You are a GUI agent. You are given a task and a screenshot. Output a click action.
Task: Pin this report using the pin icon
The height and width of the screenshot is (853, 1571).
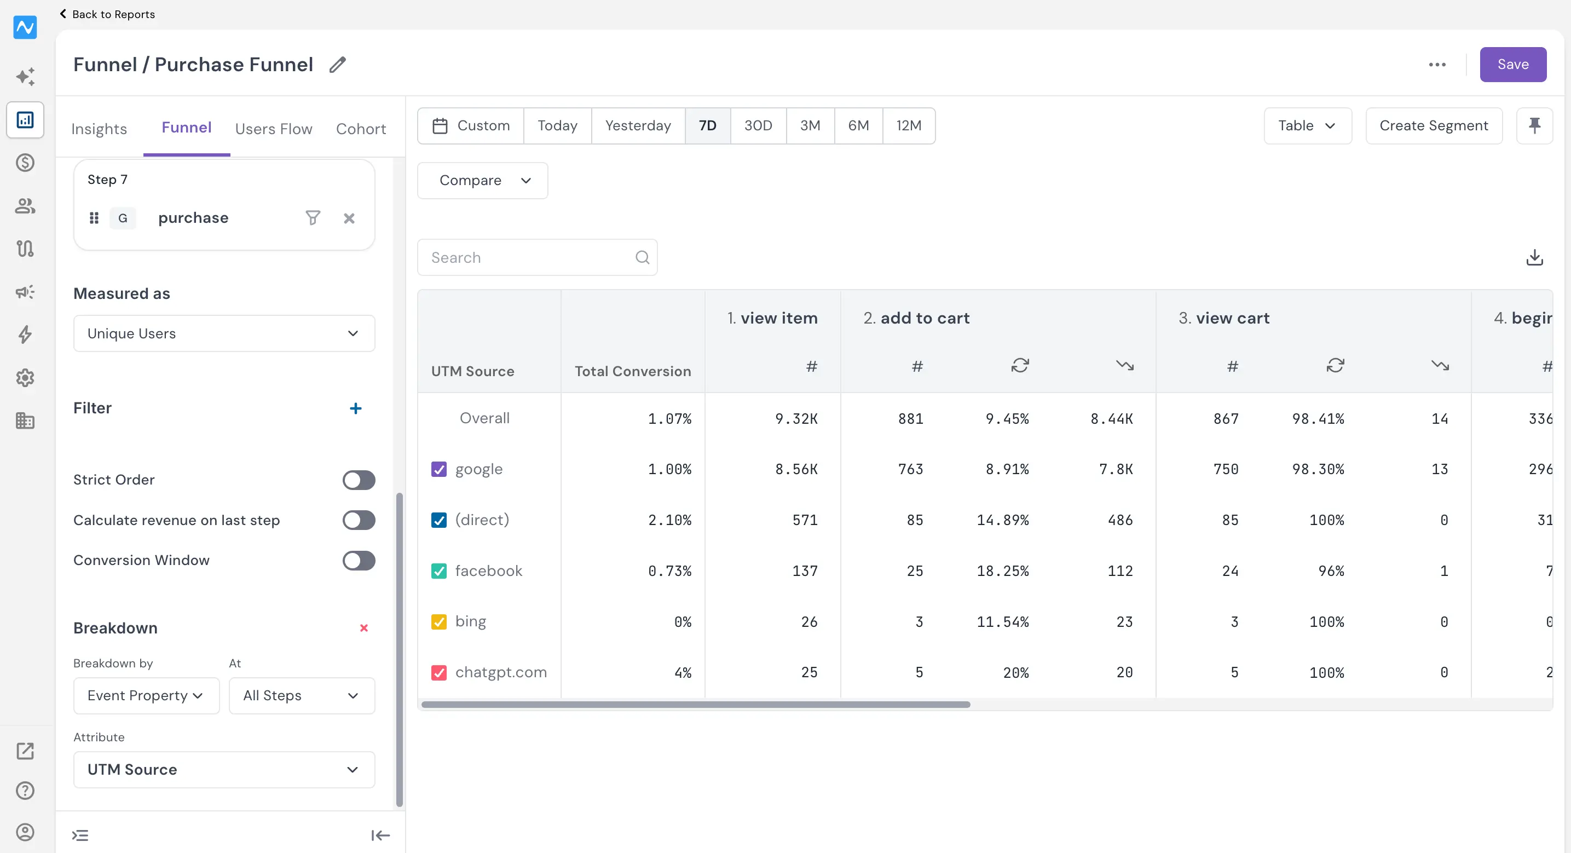coord(1534,126)
